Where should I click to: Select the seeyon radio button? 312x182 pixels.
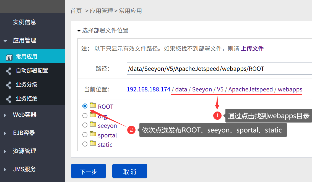click(x=85, y=125)
